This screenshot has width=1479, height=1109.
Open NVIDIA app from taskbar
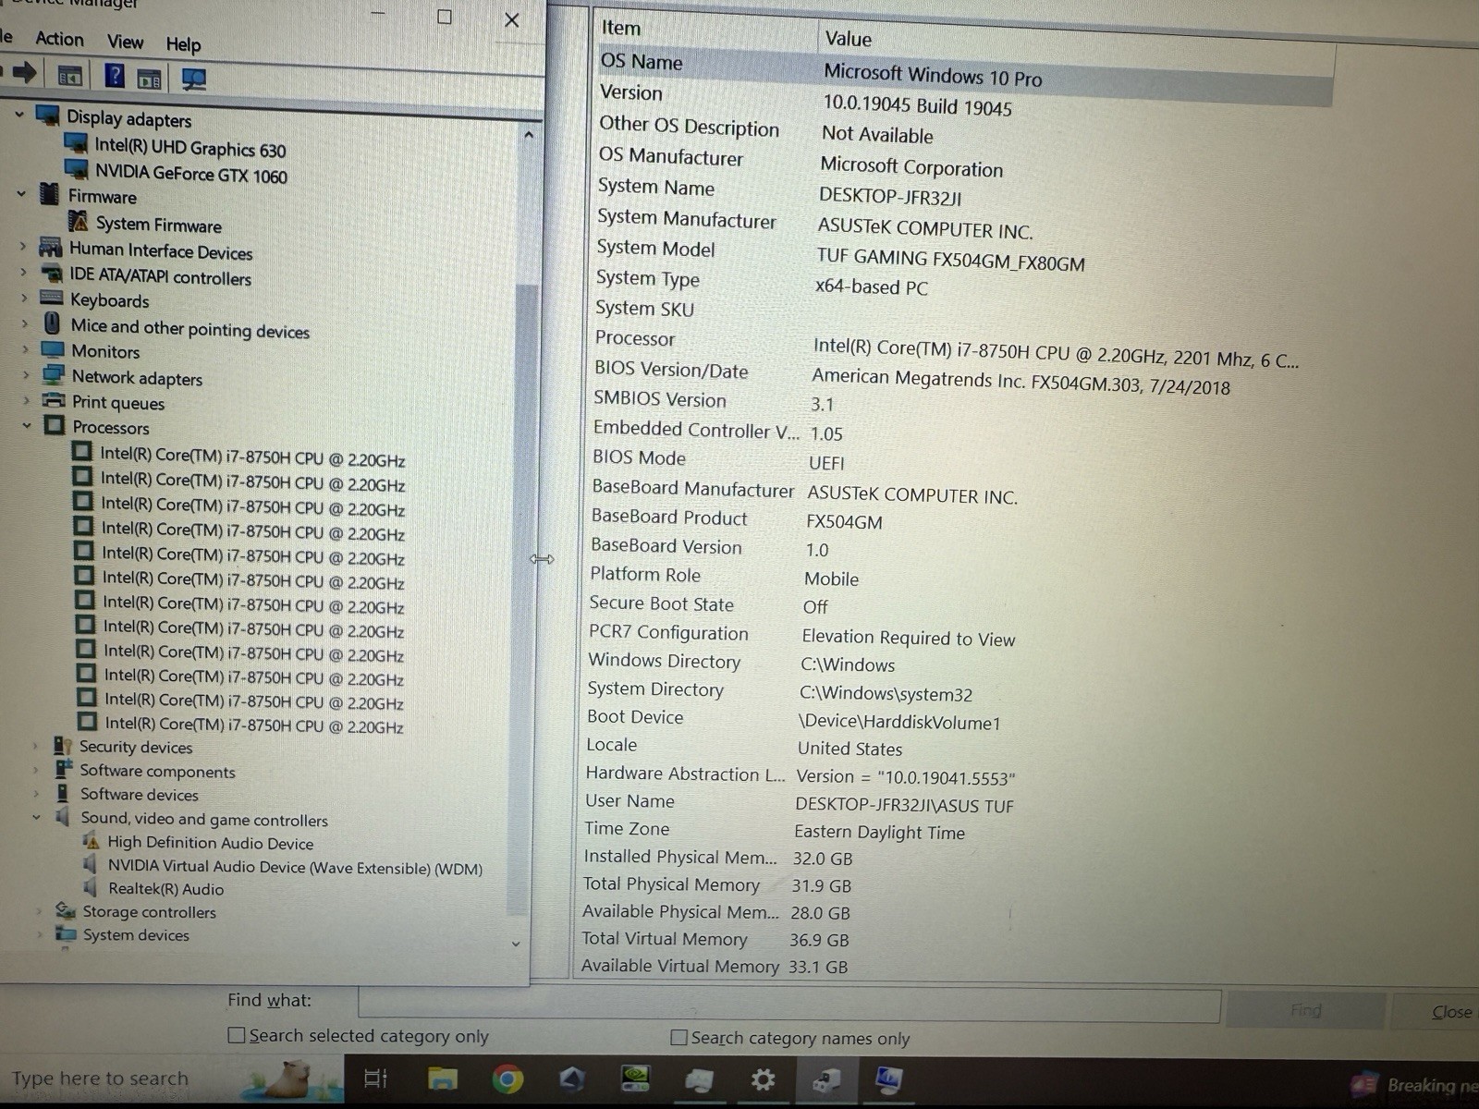click(x=635, y=1079)
